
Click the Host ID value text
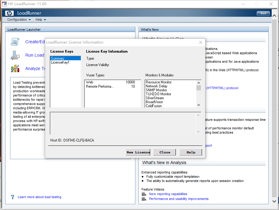click(79, 140)
